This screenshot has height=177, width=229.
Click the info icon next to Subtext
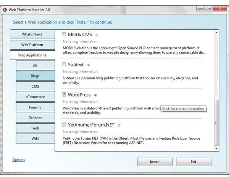click(x=88, y=65)
